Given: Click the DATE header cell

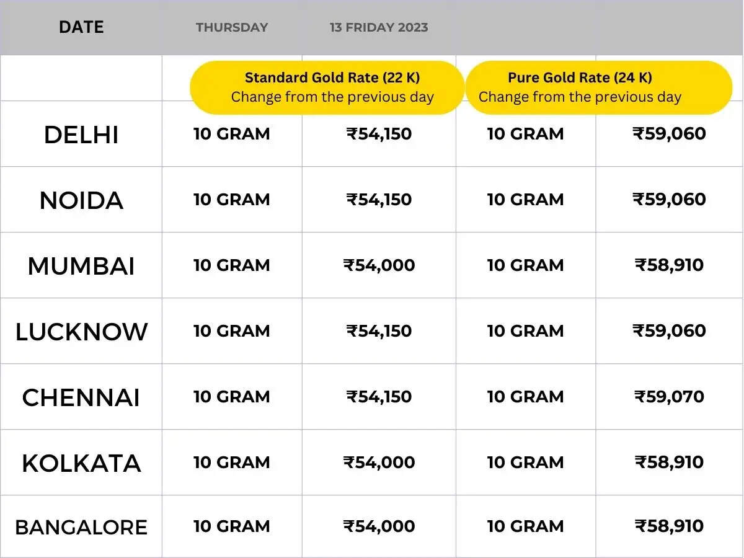Looking at the screenshot, I should tap(81, 27).
